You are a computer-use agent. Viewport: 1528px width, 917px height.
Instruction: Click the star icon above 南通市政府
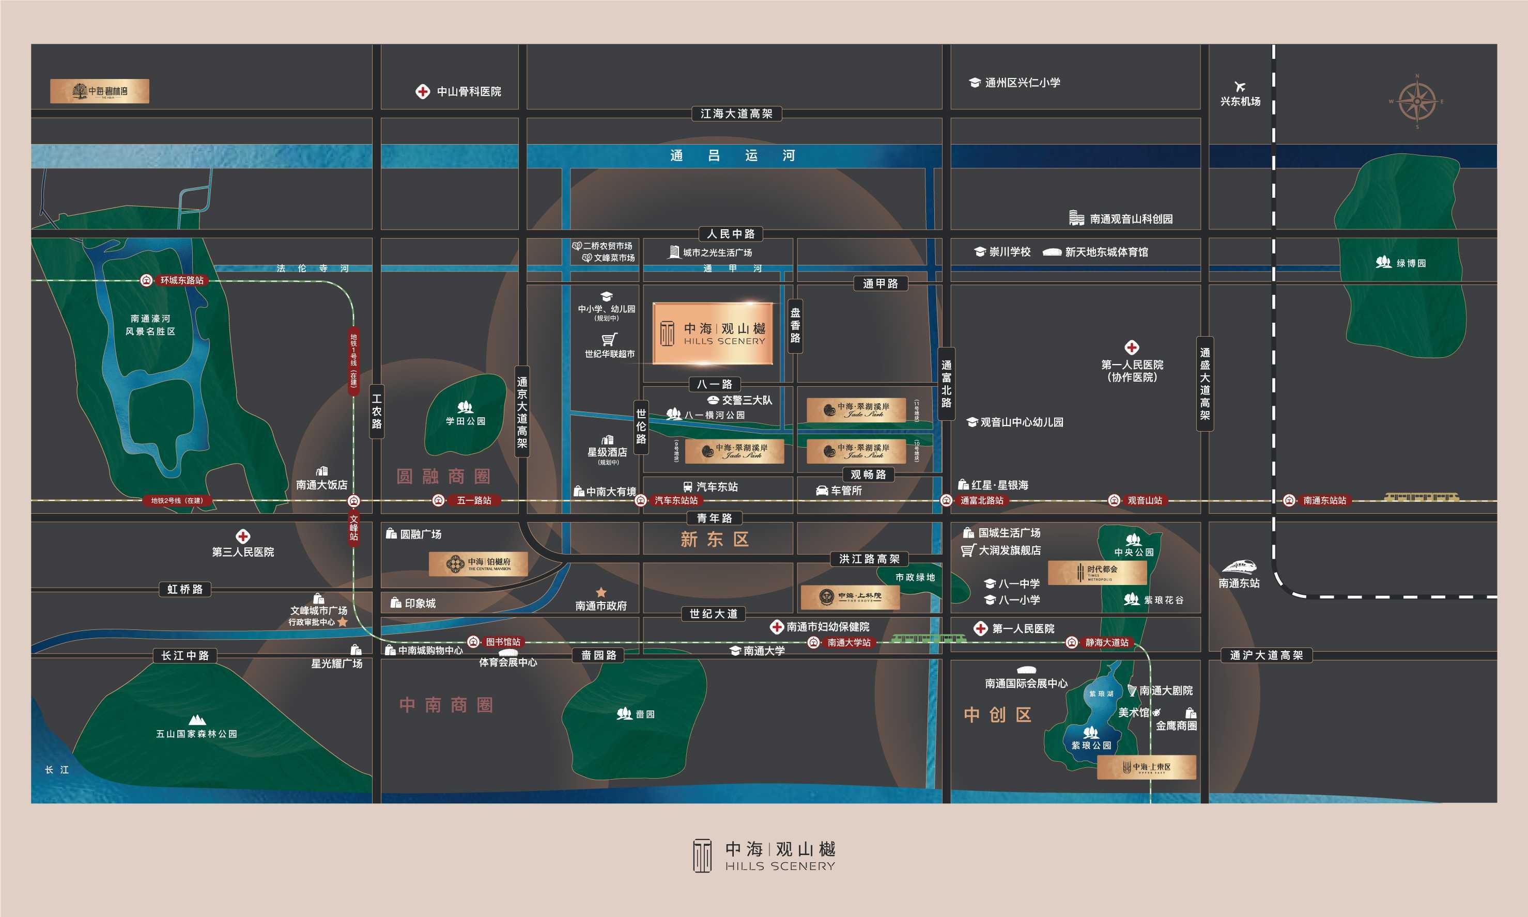[601, 593]
